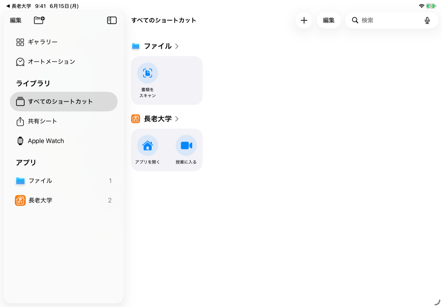
Task: Tap the new folder icon in sidebar
Action: pos(39,20)
